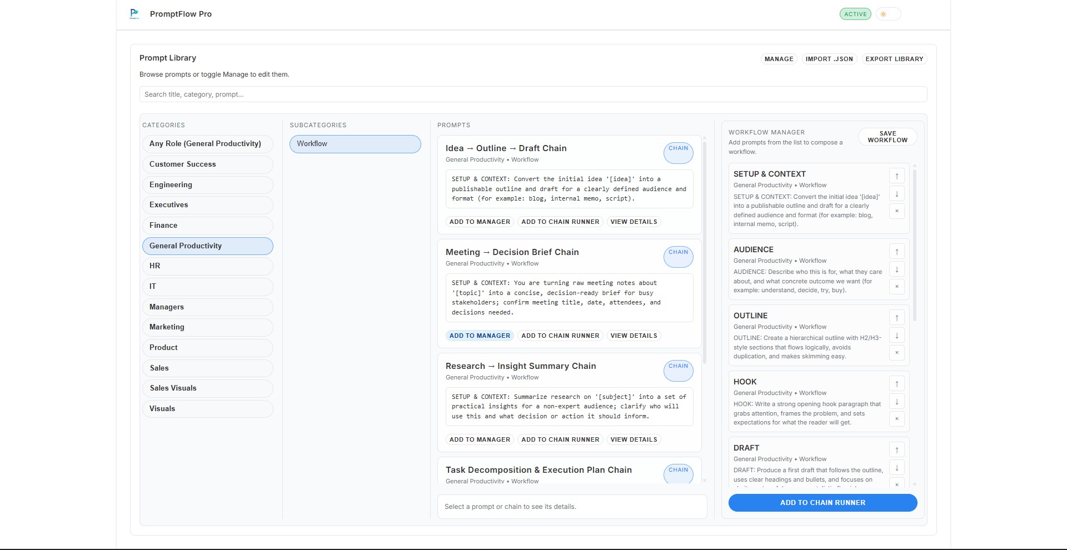Screen dimensions: 1067x550
Task: Click the ACTIVE status badge
Action: coord(855,14)
